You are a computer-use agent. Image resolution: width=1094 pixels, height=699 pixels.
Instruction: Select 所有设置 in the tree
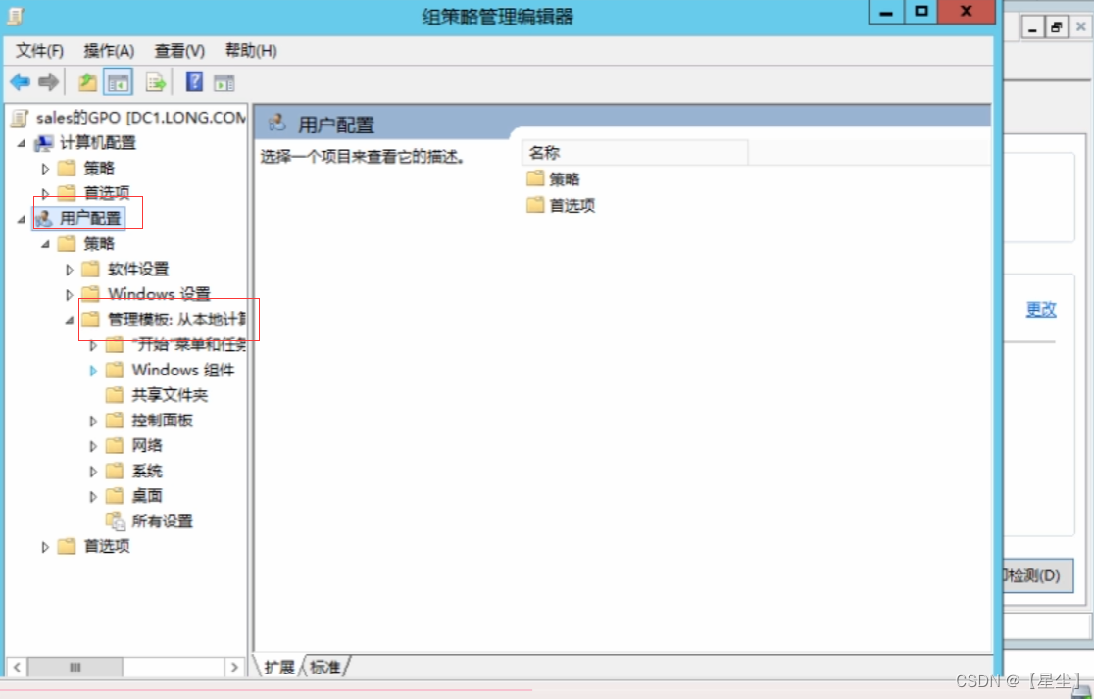coord(162,522)
